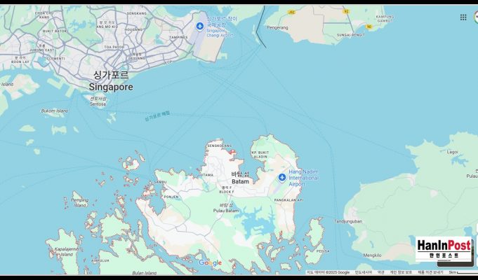Click the Pulau Batam label
The image size is (478, 280).
tap(226, 211)
